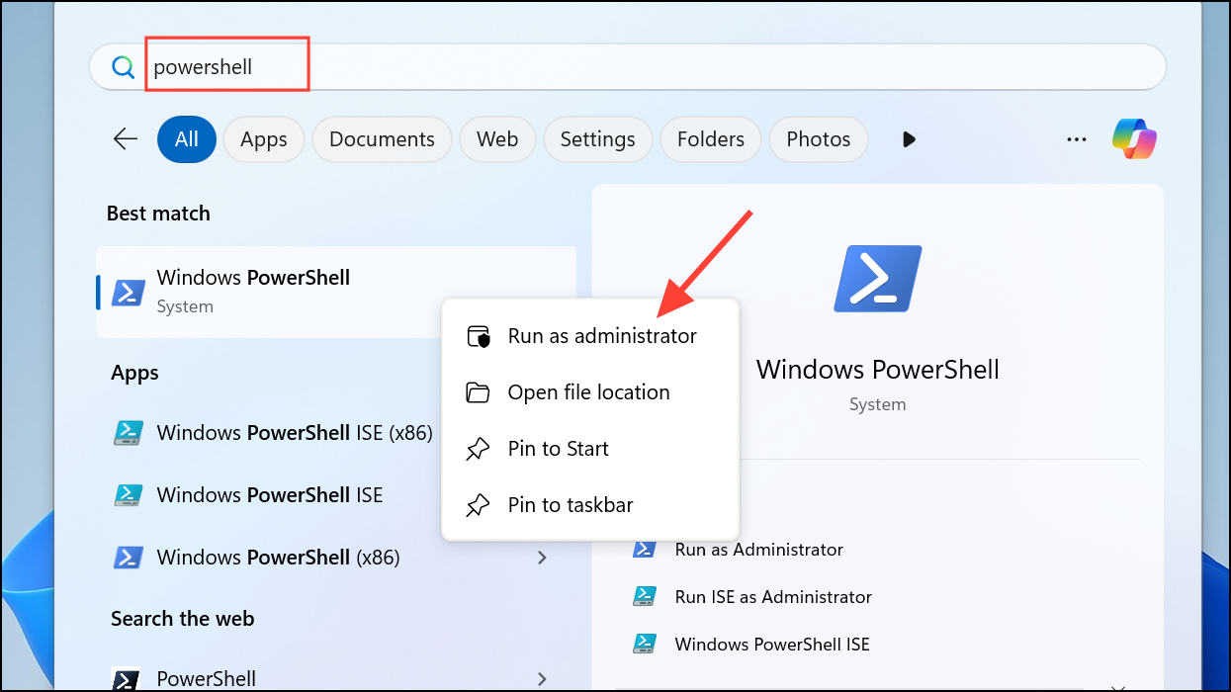
Task: Choose Pin to taskbar from the context menu
Action: 569,504
